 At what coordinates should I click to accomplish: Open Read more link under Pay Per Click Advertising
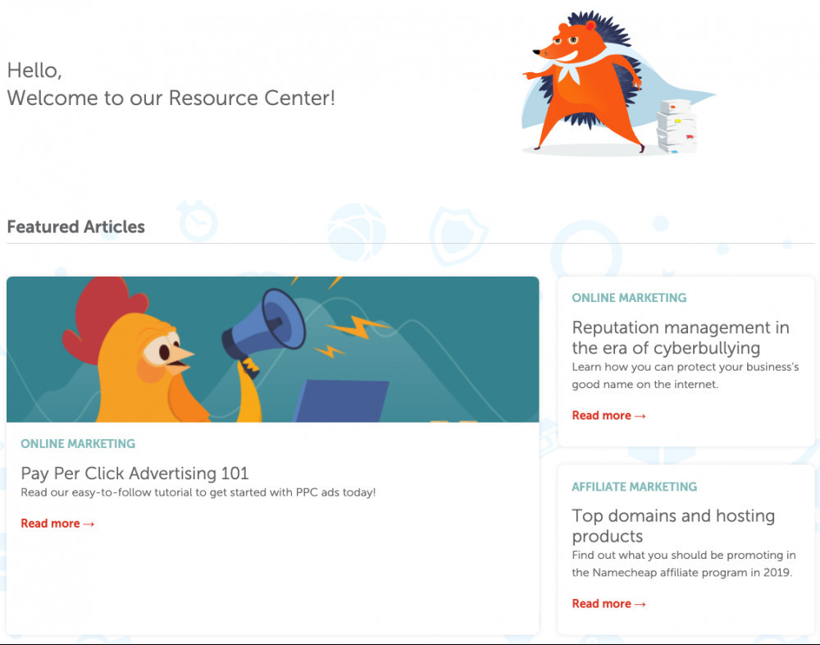click(57, 523)
